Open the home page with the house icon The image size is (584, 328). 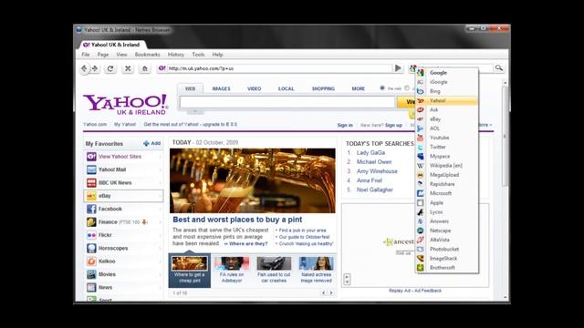tap(145, 68)
